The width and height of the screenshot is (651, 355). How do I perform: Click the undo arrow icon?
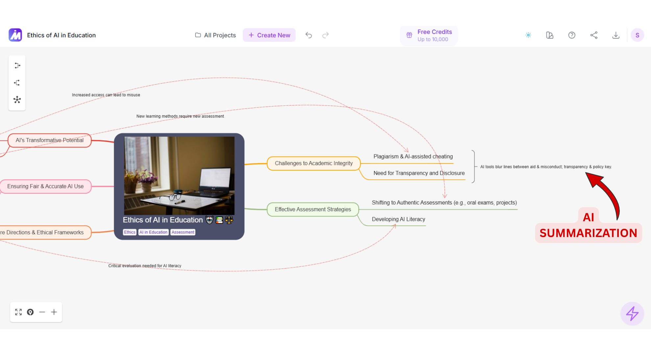point(308,35)
